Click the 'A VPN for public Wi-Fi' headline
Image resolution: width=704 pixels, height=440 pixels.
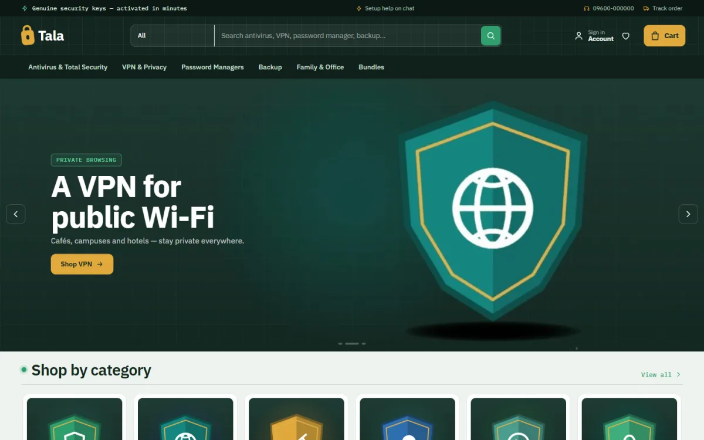pos(133,202)
